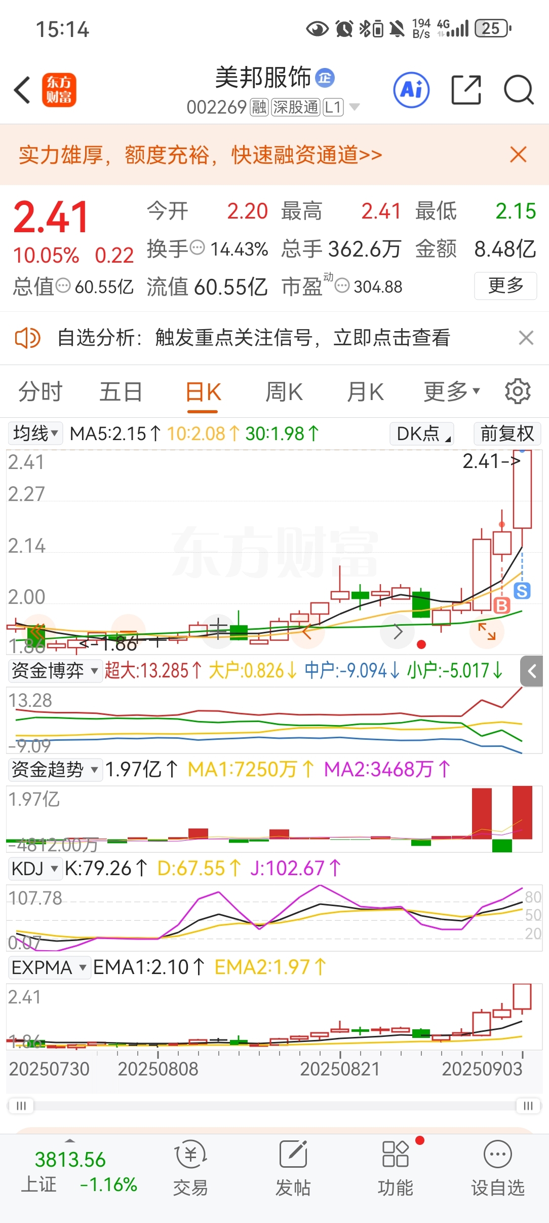Tap the current price 2.41
This screenshot has width=549, height=1223.
pos(51,218)
